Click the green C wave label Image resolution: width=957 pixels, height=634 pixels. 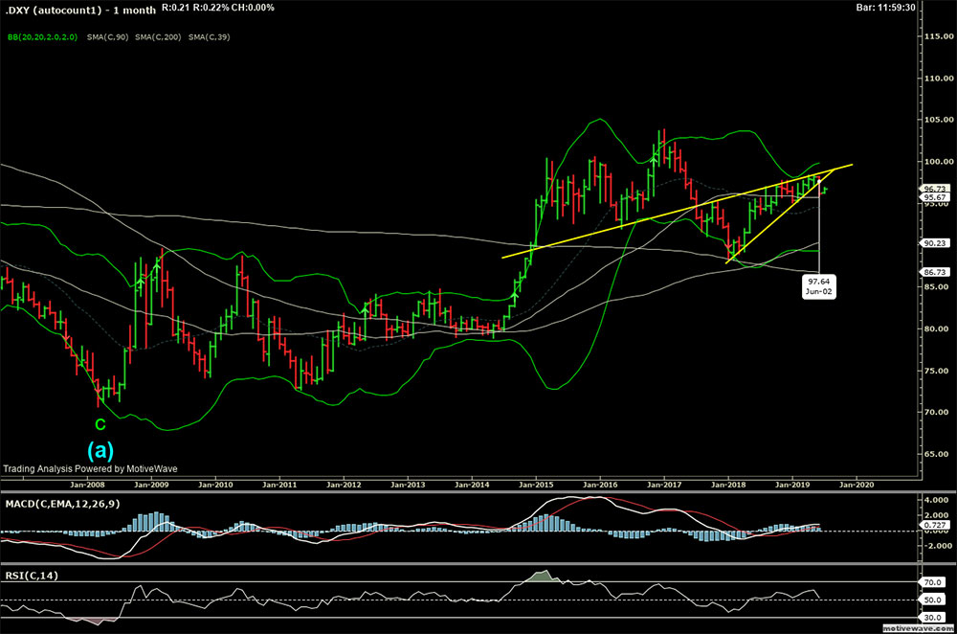tap(99, 423)
